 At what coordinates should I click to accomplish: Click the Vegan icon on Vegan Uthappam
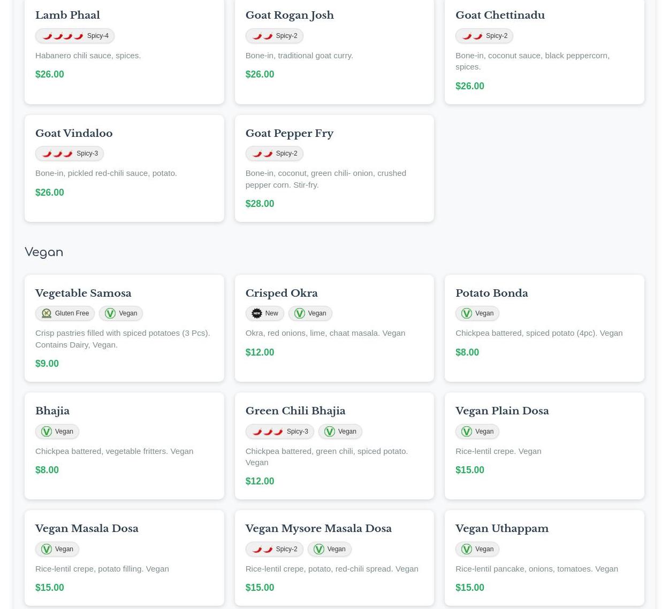coord(467,549)
